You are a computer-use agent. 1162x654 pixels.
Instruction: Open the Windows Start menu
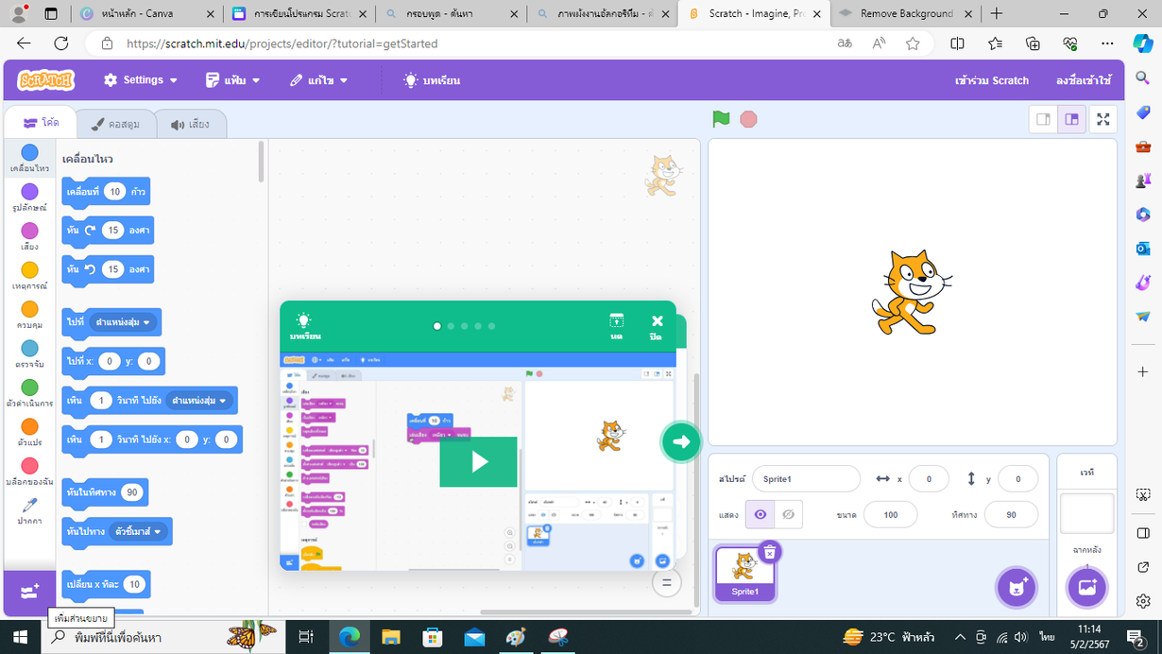tap(19, 636)
